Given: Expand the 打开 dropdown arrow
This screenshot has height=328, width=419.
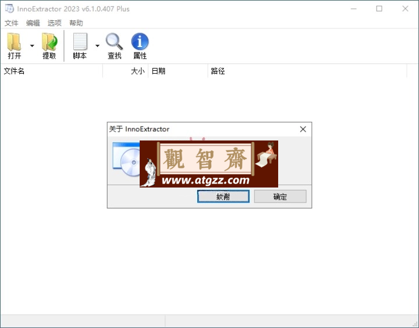Looking at the screenshot, I should click(x=32, y=46).
